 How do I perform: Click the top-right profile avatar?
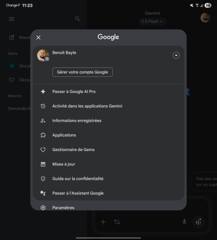coord(205,17)
